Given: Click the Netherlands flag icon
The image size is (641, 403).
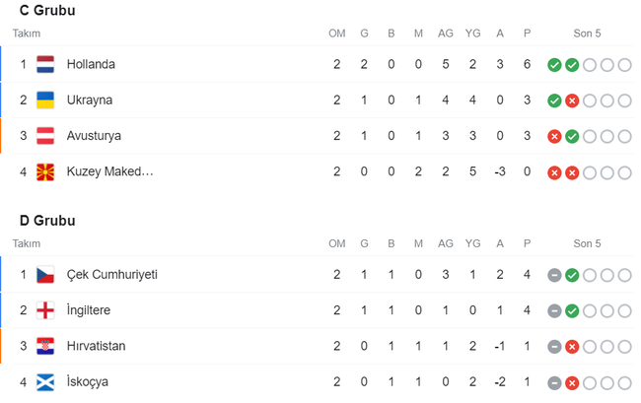Looking at the screenshot, I should (45, 65).
